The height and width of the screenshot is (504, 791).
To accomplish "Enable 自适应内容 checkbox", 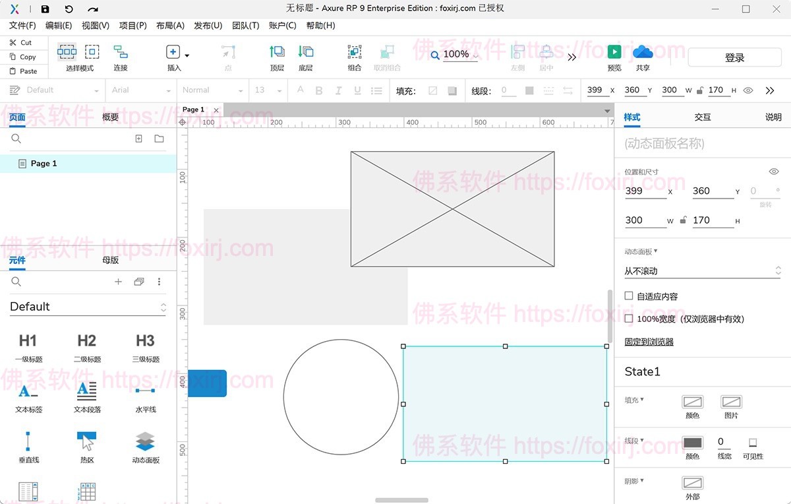I will pos(629,296).
